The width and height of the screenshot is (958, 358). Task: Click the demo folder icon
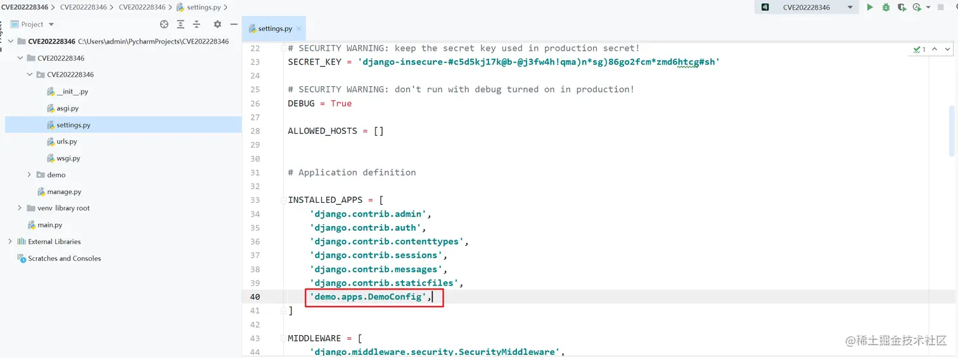pyautogui.click(x=41, y=175)
